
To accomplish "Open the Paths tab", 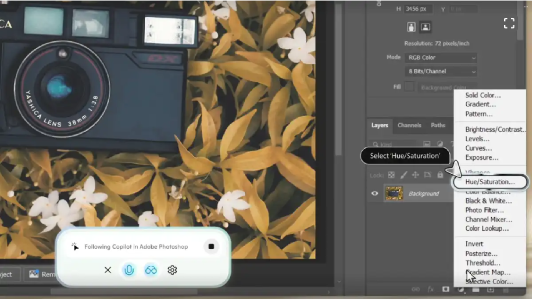I will click(438, 126).
